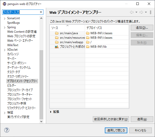Viewport: 155px width, 137px height.
Task: Select サーバー in the tree
Action: (x=12, y=59)
